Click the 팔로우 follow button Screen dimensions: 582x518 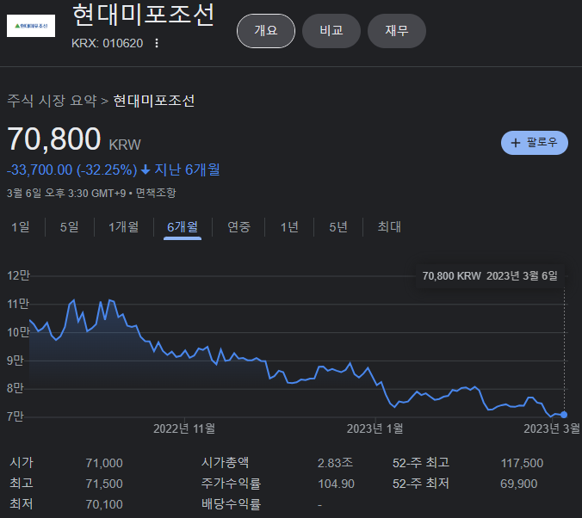[x=534, y=143]
